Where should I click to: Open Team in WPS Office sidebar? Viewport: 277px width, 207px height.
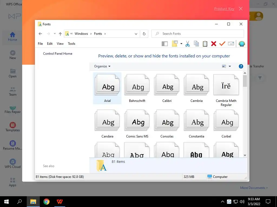coord(12,92)
